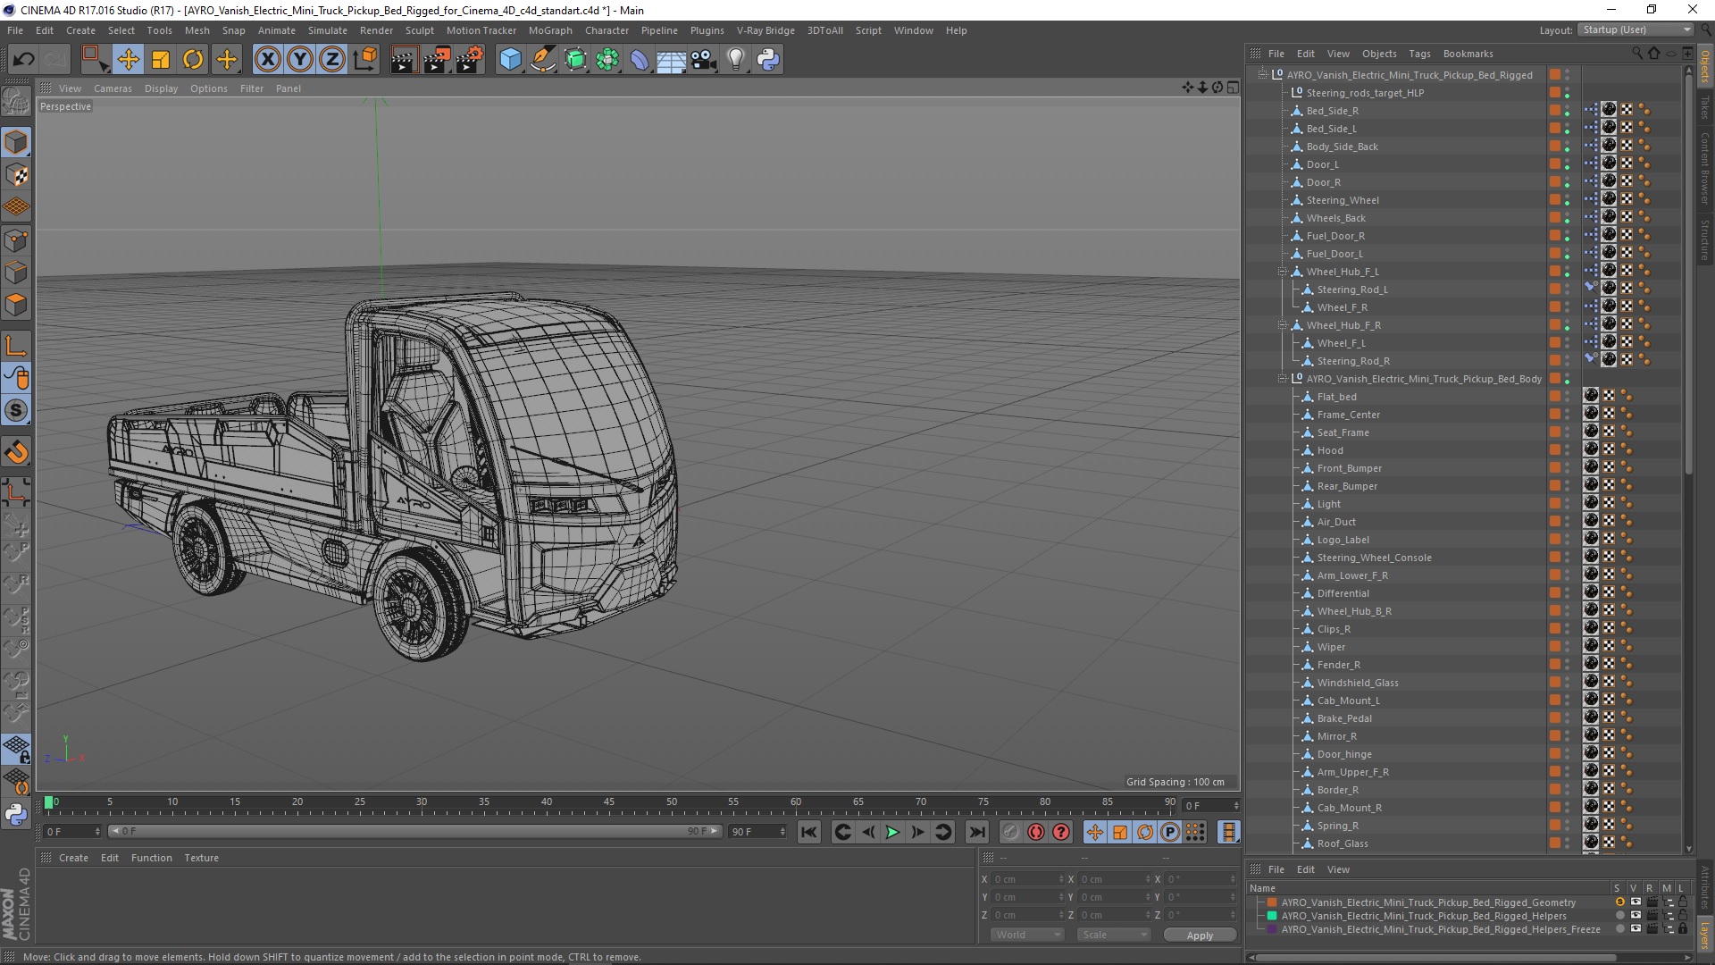Click red Record Active Objects button

(1035, 832)
